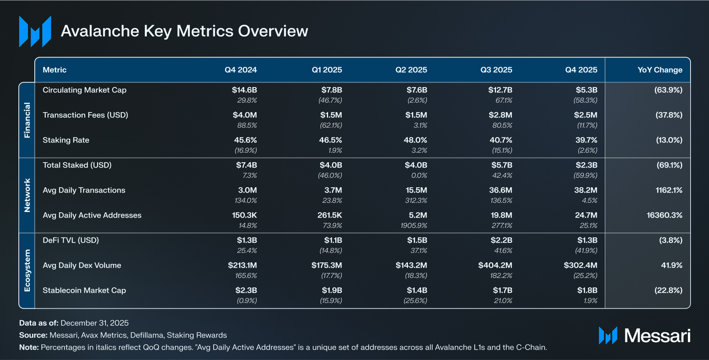The height and width of the screenshot is (360, 709).
Task: Click the YoY Change column header
Action: [x=660, y=70]
